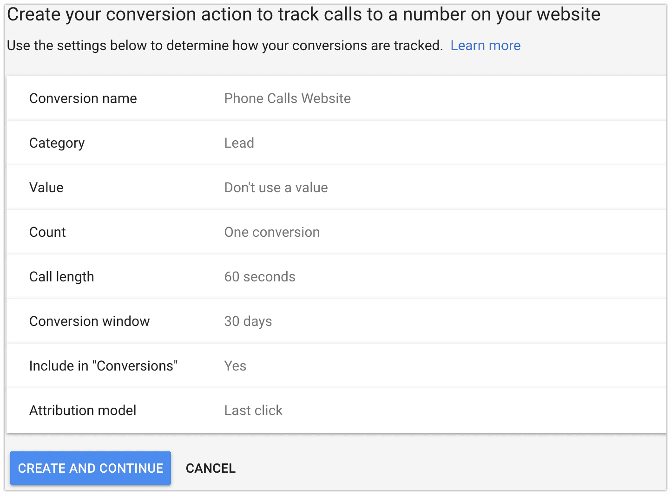Click the 30 days conversion window value
The image size is (671, 495).
tap(248, 321)
